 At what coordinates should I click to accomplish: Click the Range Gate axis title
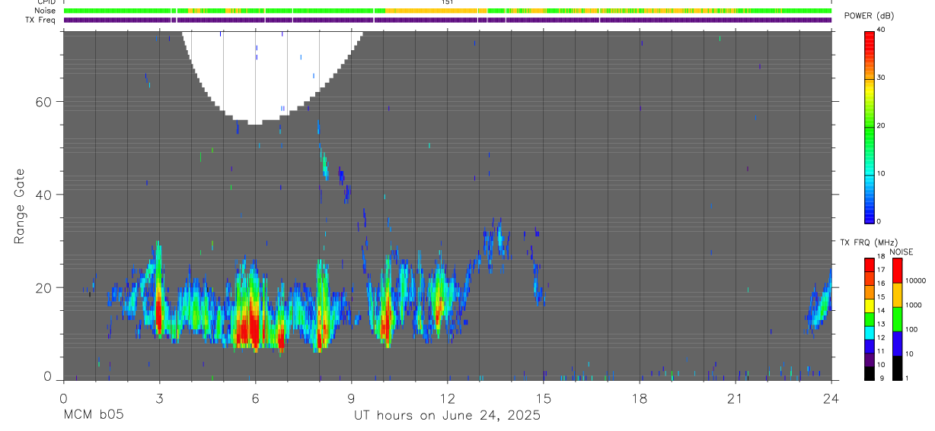point(20,206)
